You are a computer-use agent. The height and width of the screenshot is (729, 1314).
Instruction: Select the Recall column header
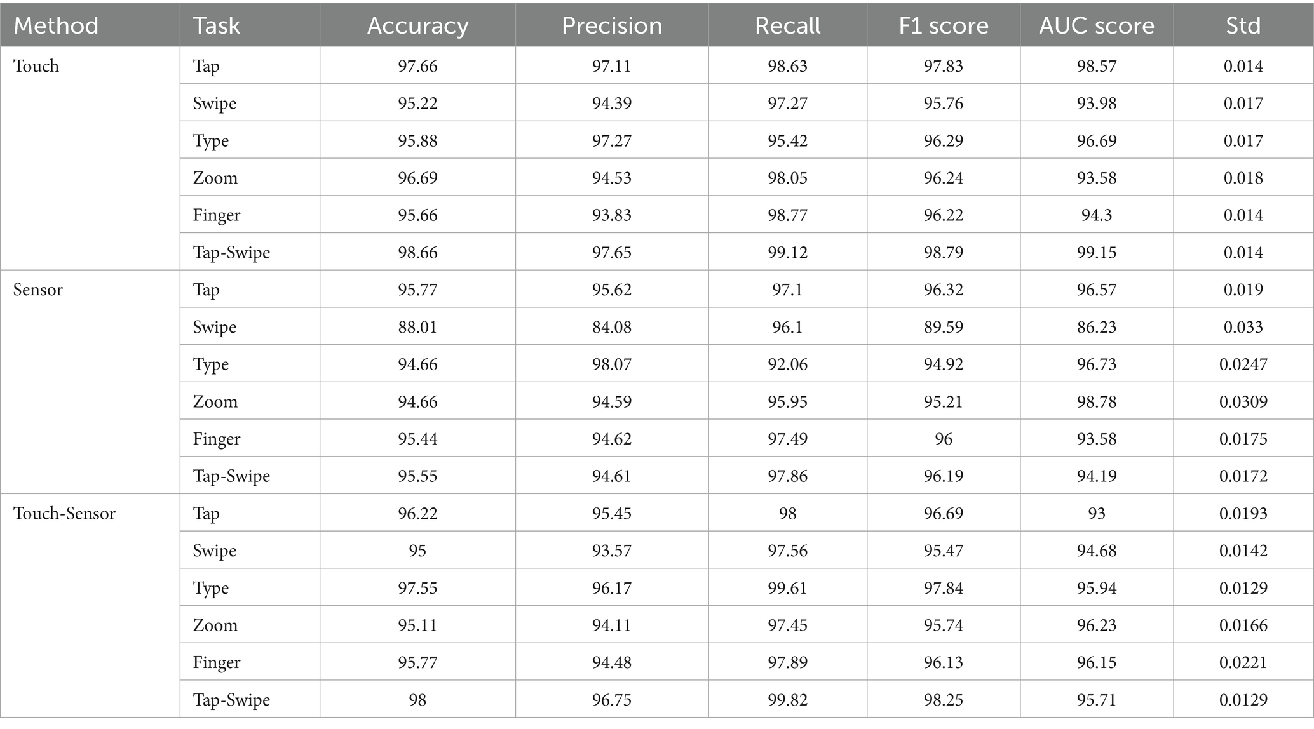point(787,25)
